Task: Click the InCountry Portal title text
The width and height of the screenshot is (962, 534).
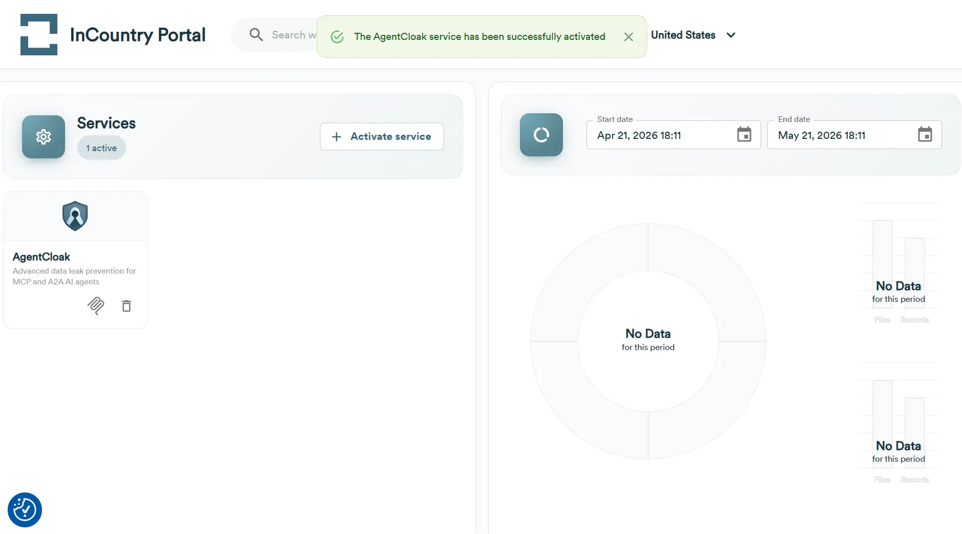Action: pos(138,35)
